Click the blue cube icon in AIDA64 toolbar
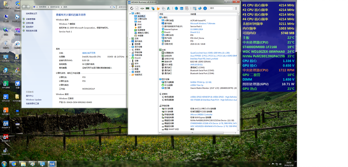 click(200, 8)
